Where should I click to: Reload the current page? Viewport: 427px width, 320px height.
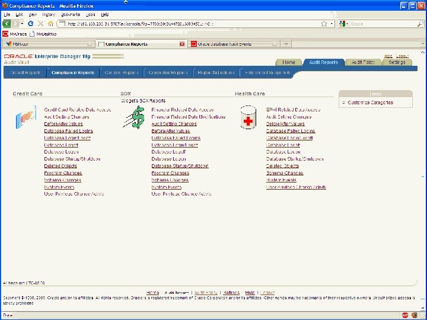[x=30, y=24]
